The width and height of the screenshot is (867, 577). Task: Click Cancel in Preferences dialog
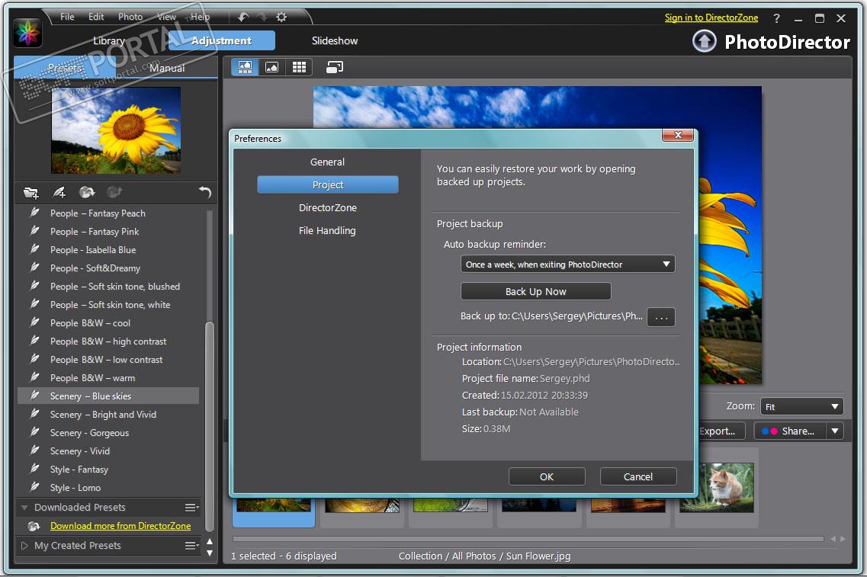(x=638, y=476)
